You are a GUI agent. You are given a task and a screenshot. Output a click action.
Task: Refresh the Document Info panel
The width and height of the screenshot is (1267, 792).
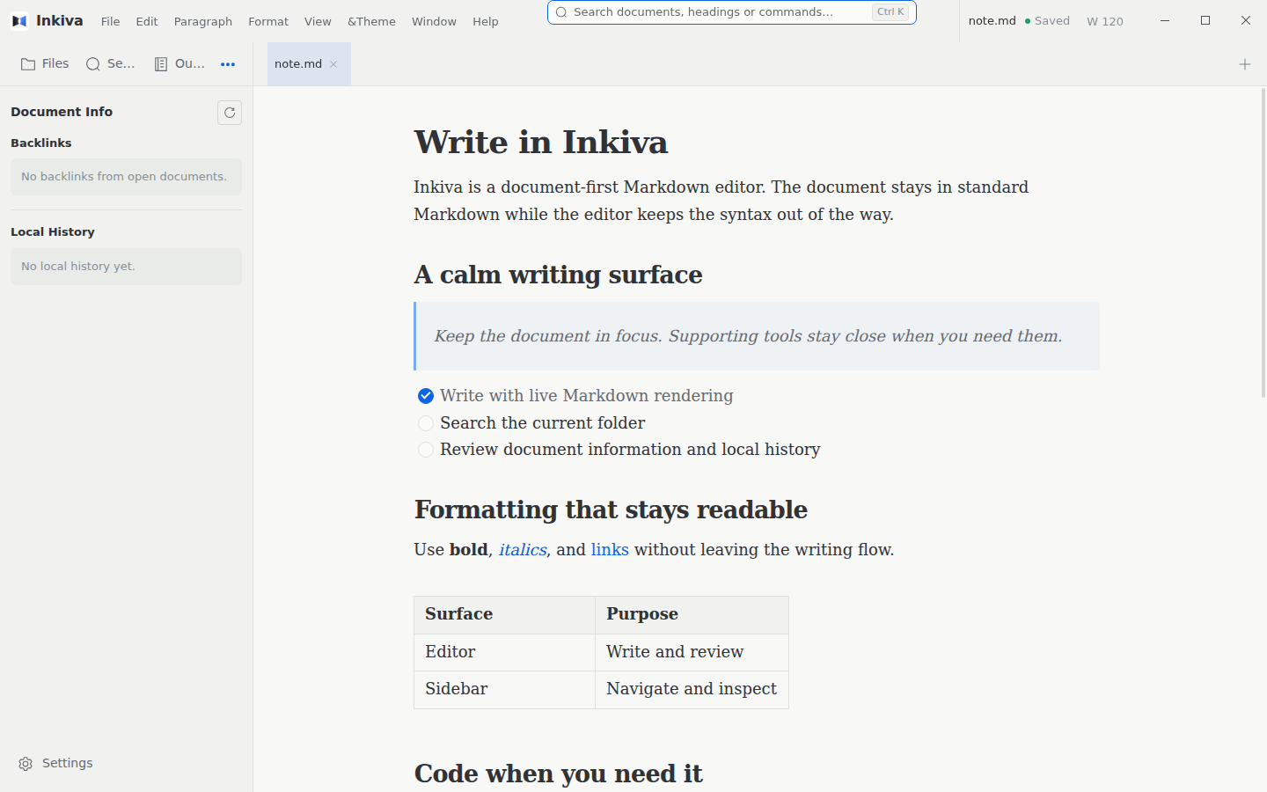(x=230, y=113)
